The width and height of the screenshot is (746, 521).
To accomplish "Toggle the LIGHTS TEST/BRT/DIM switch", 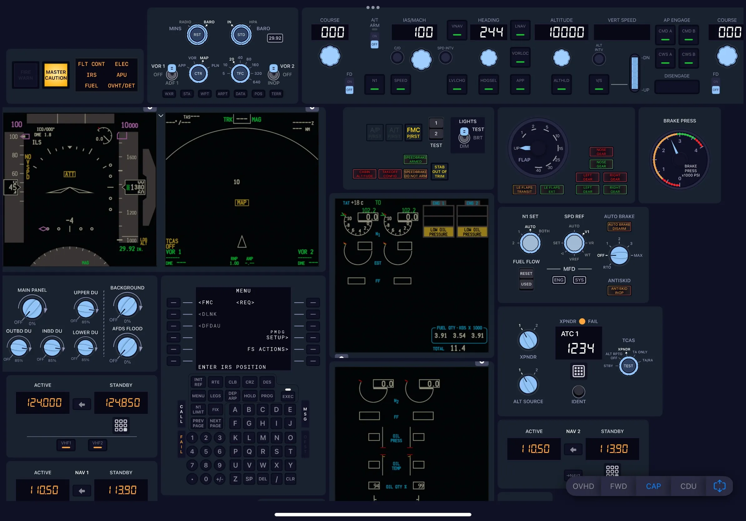I will pos(464,135).
